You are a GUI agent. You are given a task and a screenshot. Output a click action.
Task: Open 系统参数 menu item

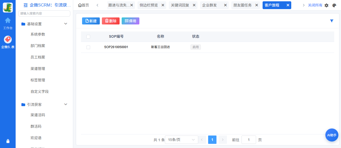[x=38, y=34]
